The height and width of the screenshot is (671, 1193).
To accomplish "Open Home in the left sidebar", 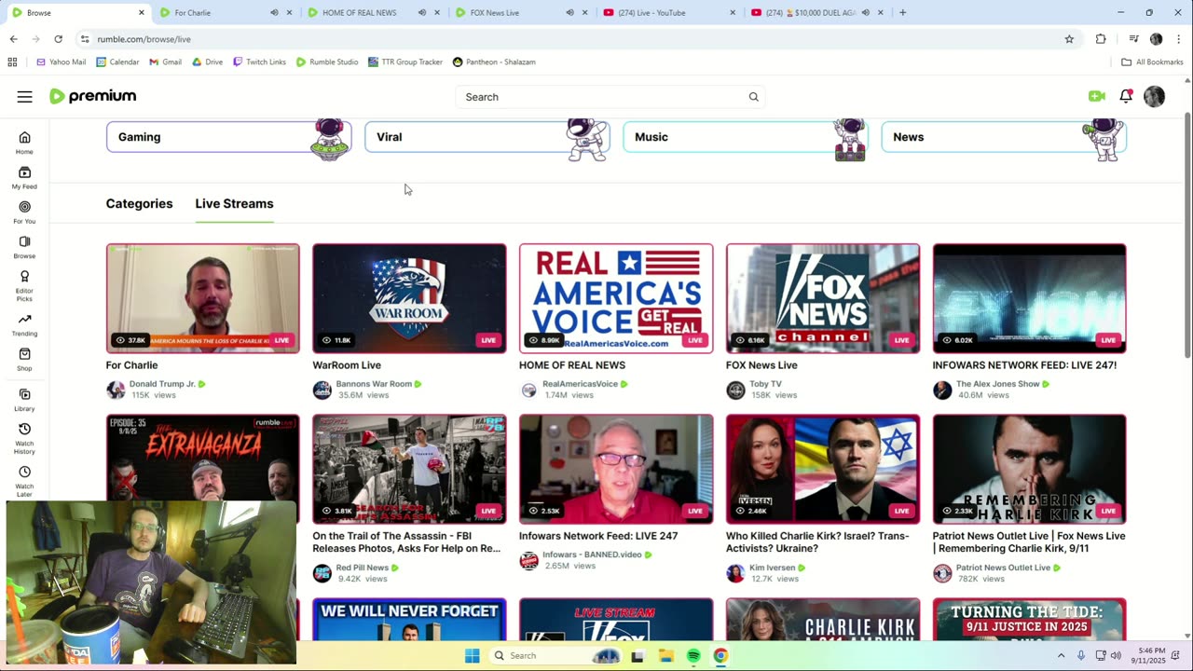I will pyautogui.click(x=24, y=143).
